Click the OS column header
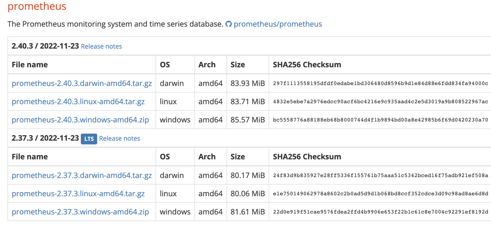This screenshot has width=491, height=228. click(x=165, y=65)
